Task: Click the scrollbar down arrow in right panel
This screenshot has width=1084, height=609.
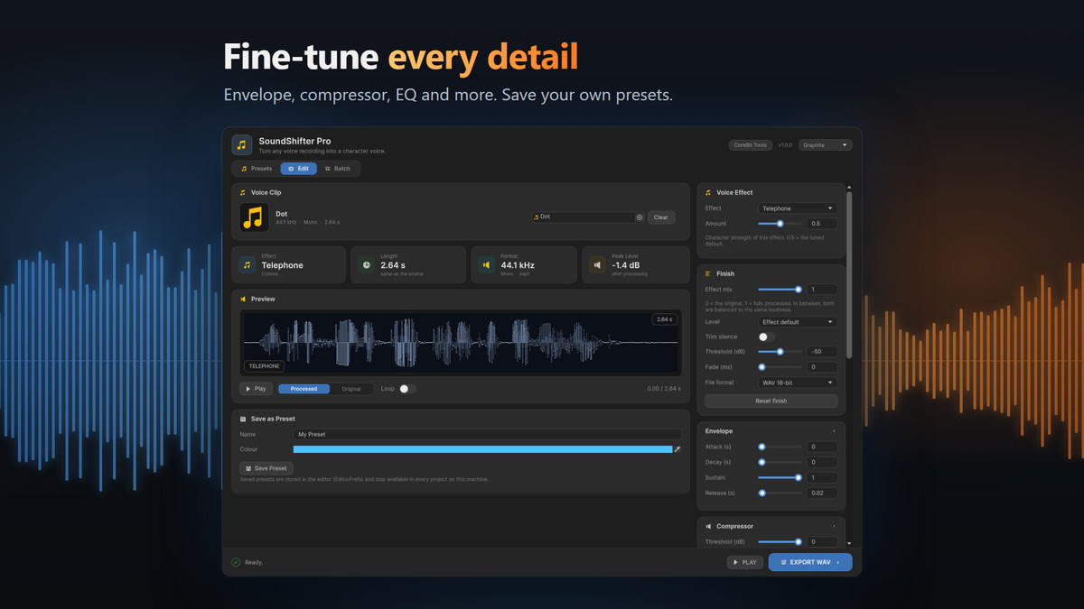Action: coord(848,543)
